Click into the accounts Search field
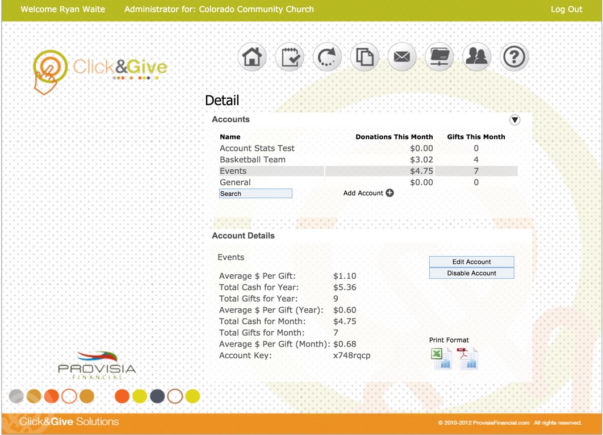 pos(256,194)
